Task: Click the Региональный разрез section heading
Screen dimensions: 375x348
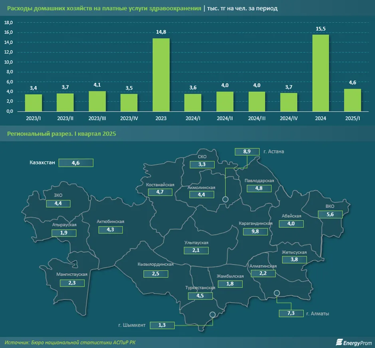Action: [62, 134]
